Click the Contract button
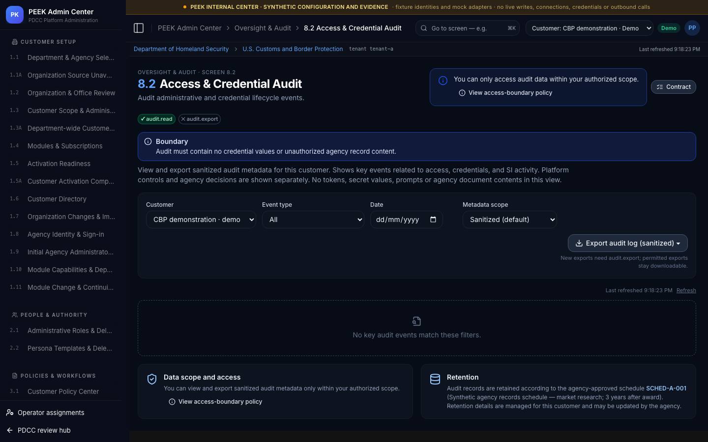Image resolution: width=708 pixels, height=442 pixels. 674,87
